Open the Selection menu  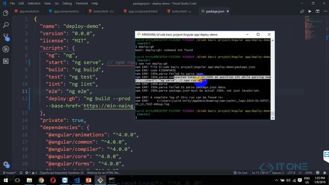tap(34, 4)
